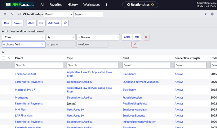The height and width of the screenshot is (128, 217).
Task: Open the Employee Benefits link
Action: 134,116
